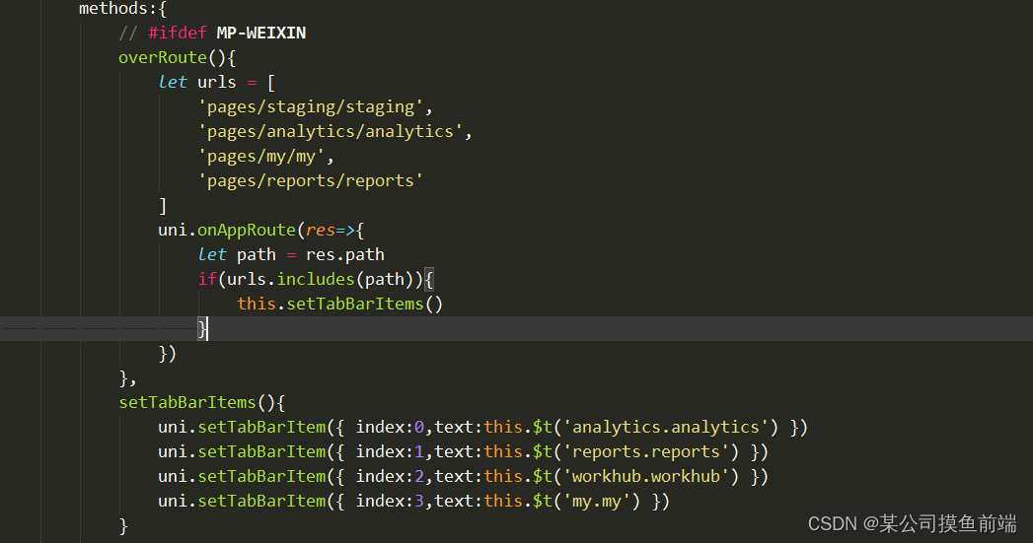Click the 'let urls = [' declaration
The width and height of the screenshot is (1033, 543).
pos(217,82)
